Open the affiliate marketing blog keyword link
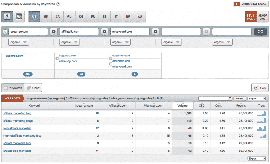Viewport: 270px width, 164px height. [17, 113]
